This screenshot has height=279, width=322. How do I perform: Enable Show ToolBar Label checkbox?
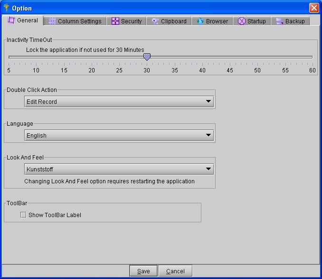pos(23,215)
